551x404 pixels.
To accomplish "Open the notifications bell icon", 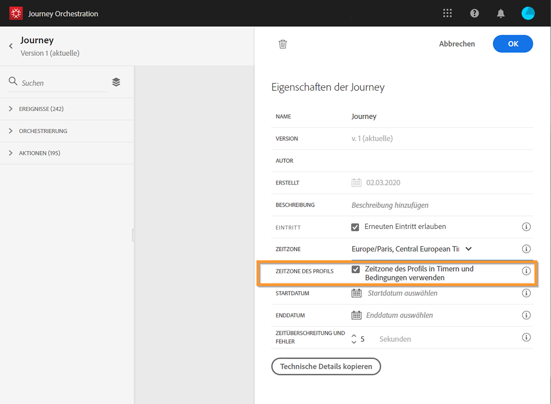I will 501,13.
